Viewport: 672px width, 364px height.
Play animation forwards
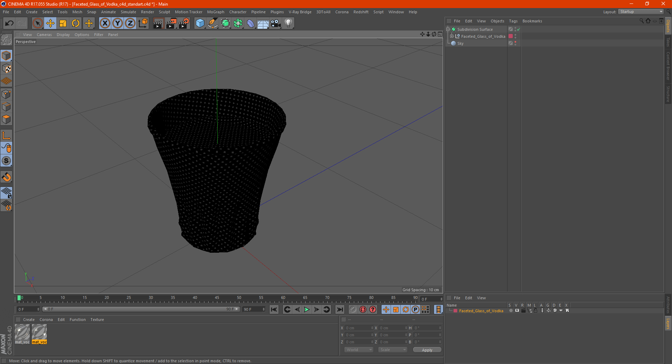[x=307, y=309]
